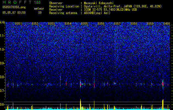Click the 0359 time marker
The width and height of the screenshot is (173, 110).
(x=150, y=24)
